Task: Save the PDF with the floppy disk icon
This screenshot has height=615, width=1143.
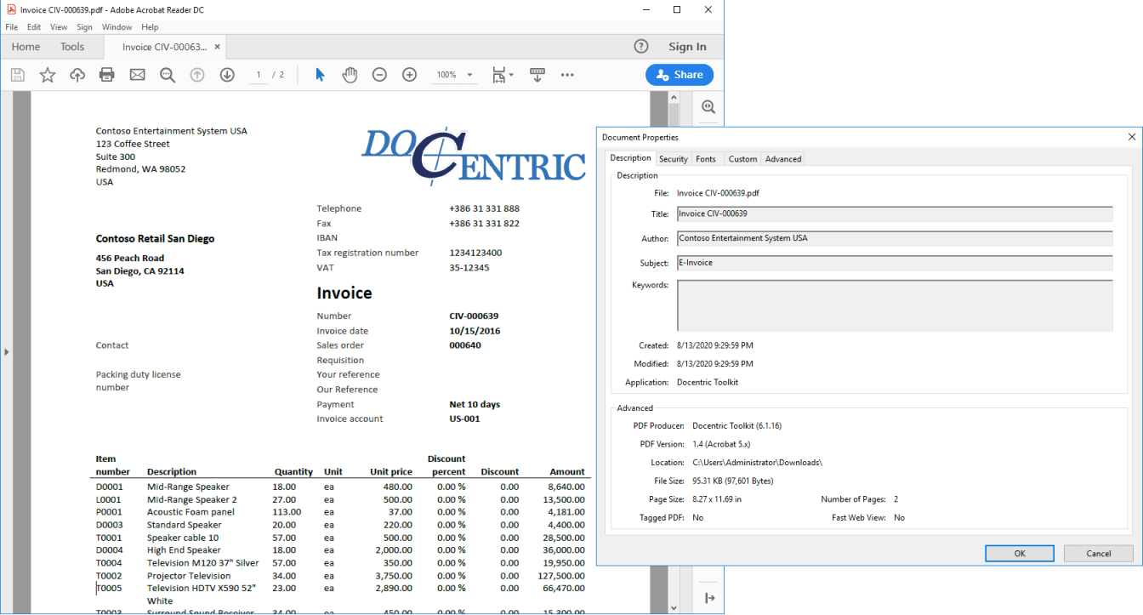Action: [x=17, y=75]
